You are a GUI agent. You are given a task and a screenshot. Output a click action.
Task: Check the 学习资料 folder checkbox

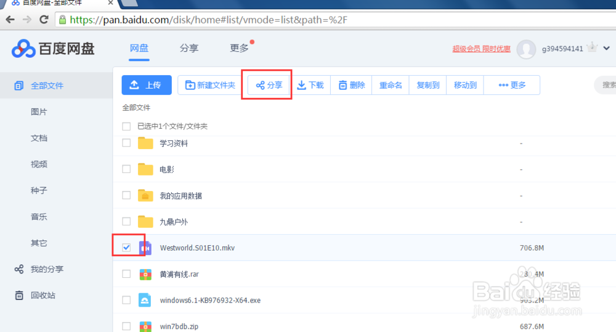coord(126,143)
